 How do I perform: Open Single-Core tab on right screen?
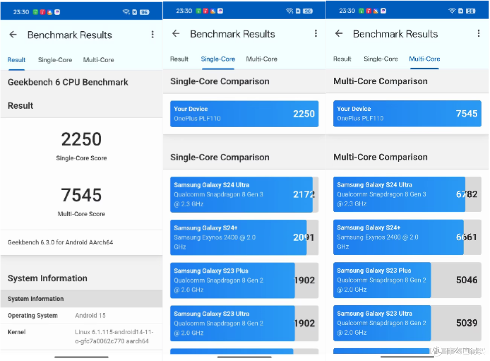[381, 59]
